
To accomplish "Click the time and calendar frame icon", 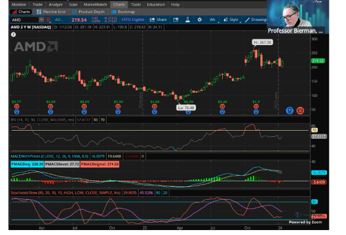I will pyautogui.click(x=176, y=20).
